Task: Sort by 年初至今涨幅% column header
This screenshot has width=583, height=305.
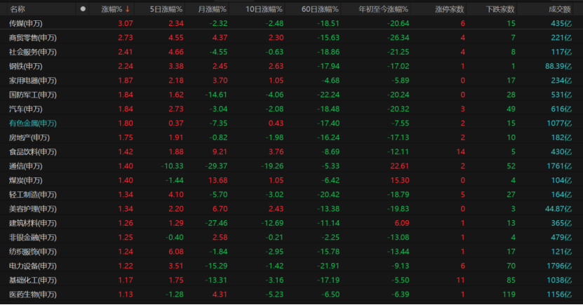Action: click(x=383, y=9)
